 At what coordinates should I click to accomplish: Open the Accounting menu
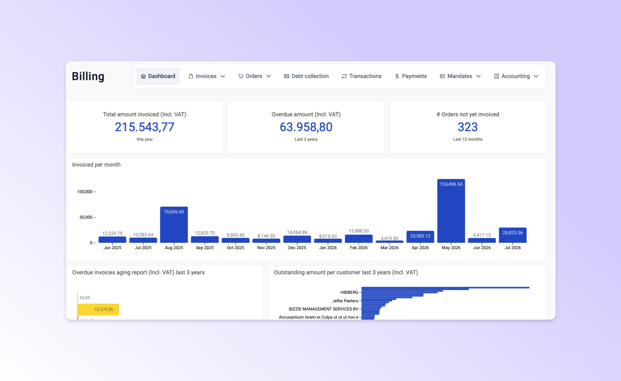(516, 76)
